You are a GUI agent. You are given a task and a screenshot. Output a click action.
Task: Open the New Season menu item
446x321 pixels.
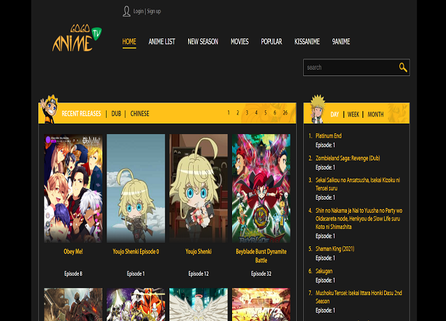(203, 42)
